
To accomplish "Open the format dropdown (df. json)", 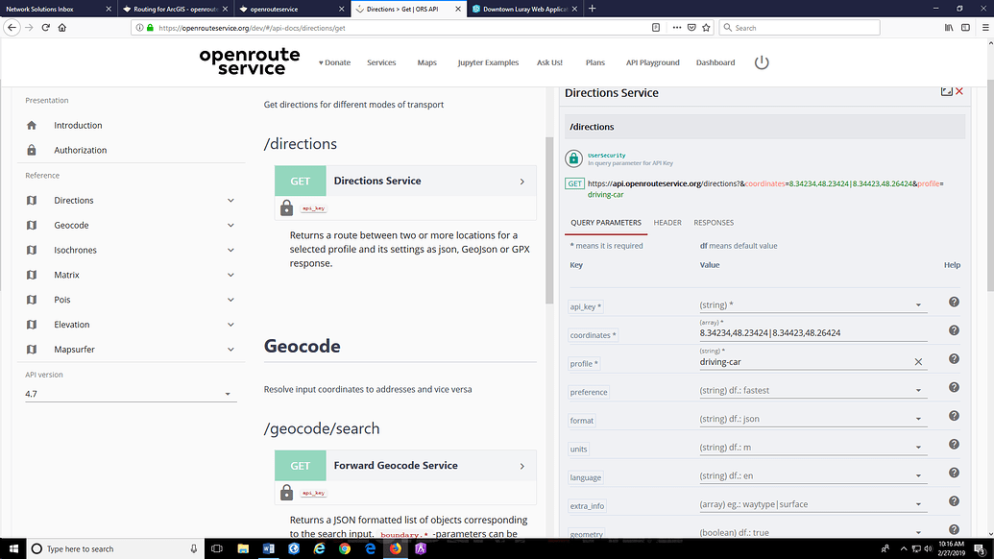I will point(812,419).
